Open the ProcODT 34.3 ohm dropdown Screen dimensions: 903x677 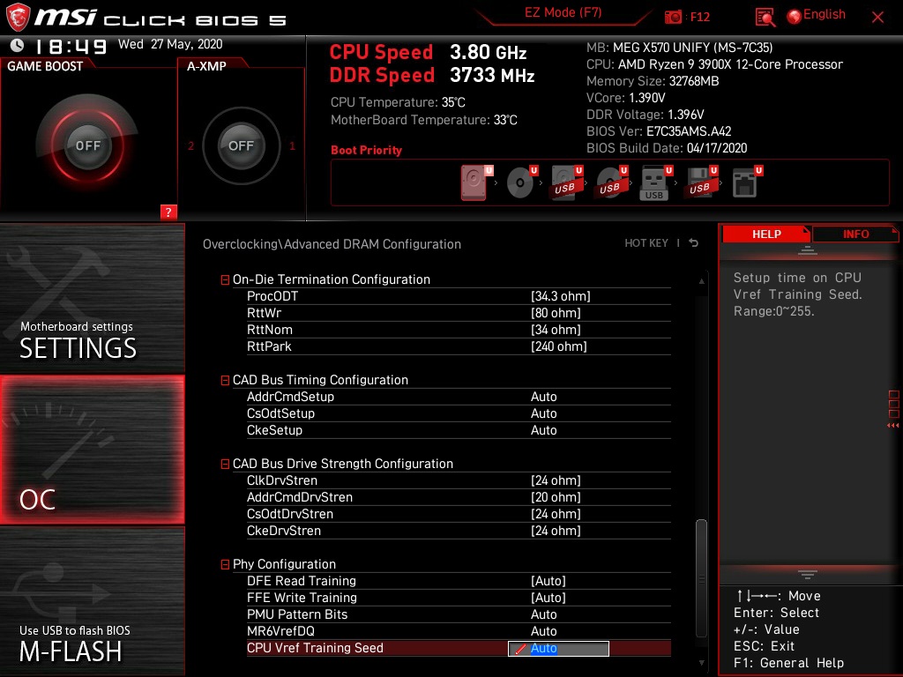560,296
